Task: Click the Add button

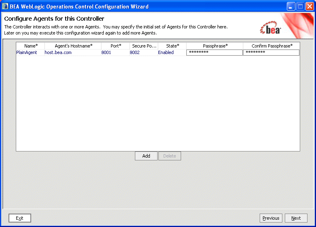Action: (x=146, y=156)
